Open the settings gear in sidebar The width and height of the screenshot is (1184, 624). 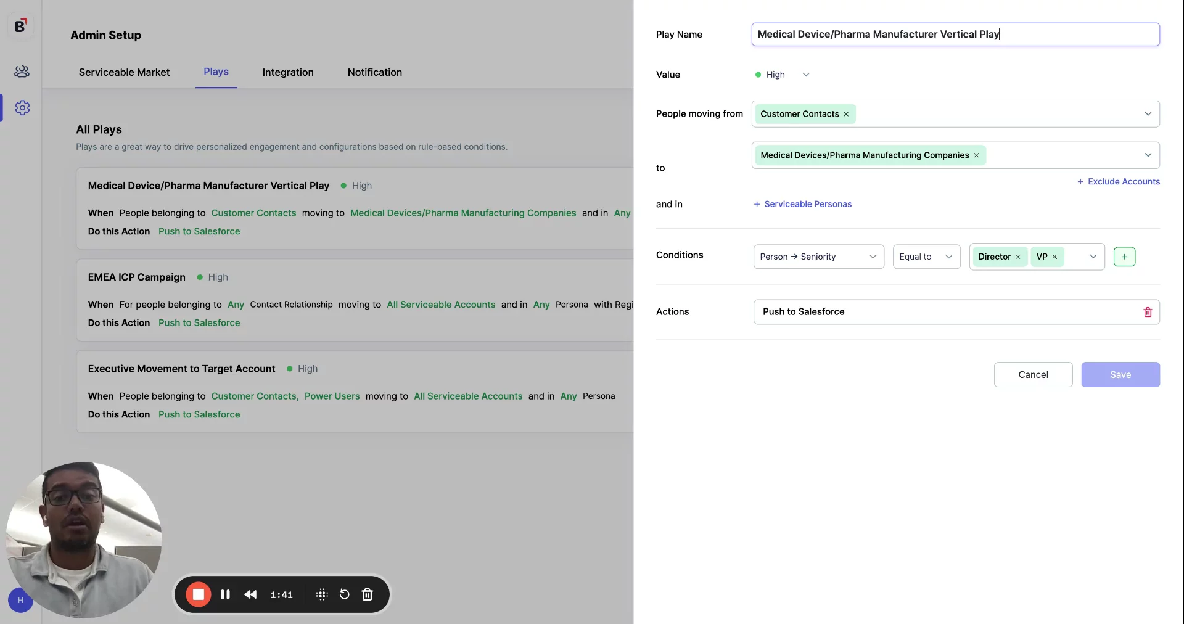pyautogui.click(x=22, y=108)
